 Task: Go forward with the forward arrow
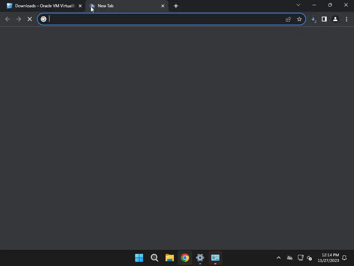pos(19,19)
